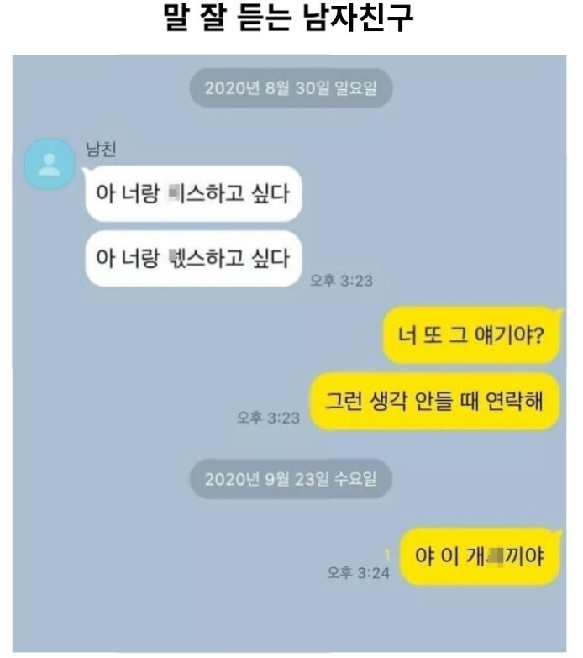Image resolution: width=583 pixels, height=658 pixels.
Task: Click the blurred character in the first white bubble
Action: click(174, 193)
